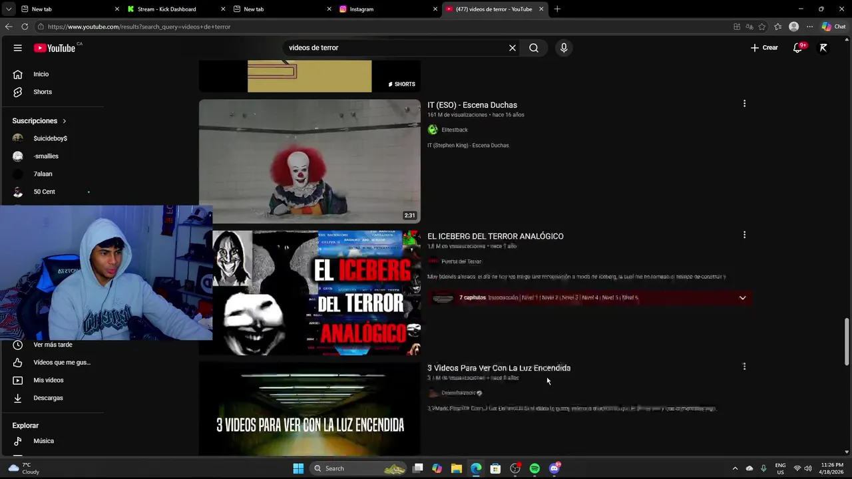
Task: Reload the page with browser refresh
Action: pyautogui.click(x=25, y=27)
